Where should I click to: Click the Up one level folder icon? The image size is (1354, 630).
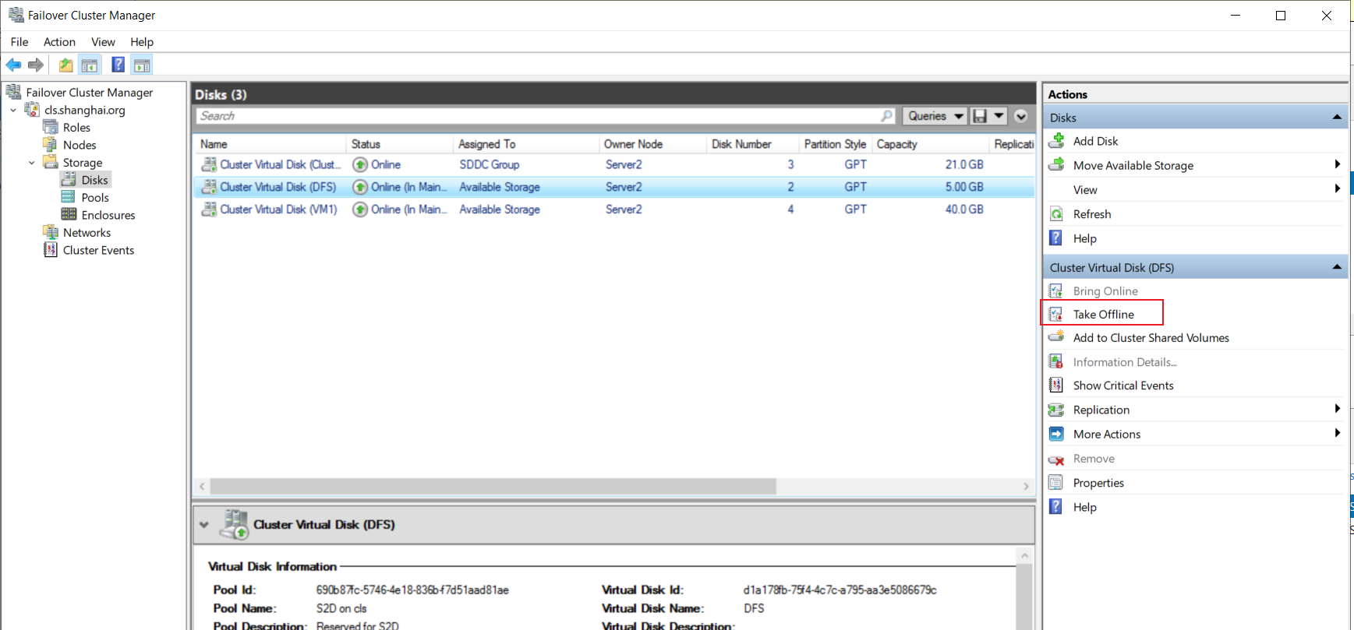(66, 65)
